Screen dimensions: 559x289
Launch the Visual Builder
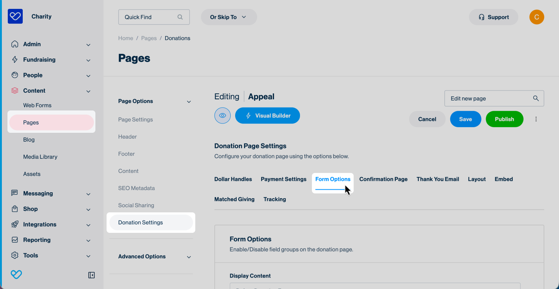[267, 115]
